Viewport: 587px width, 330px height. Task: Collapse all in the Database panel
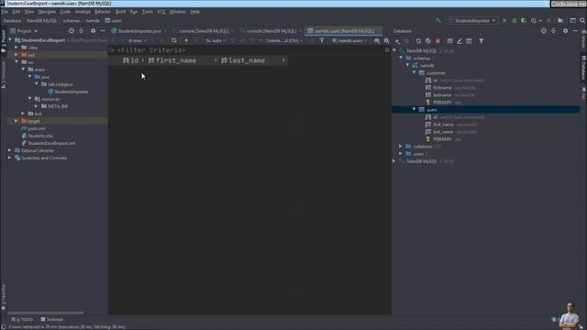tap(553, 31)
